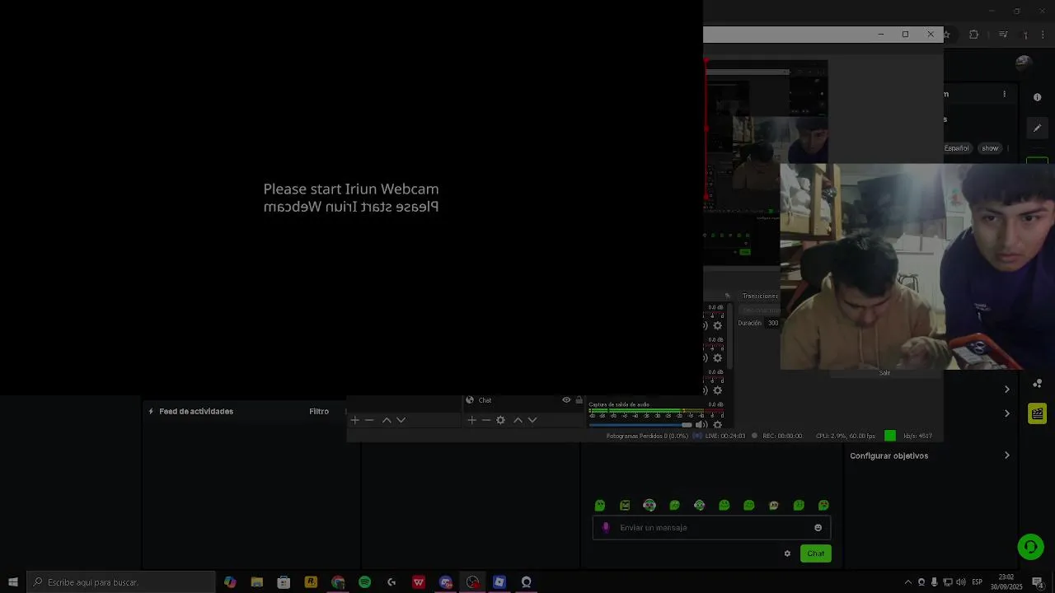Open browser media controls icon
The width and height of the screenshot is (1055, 593).
click(x=1003, y=35)
